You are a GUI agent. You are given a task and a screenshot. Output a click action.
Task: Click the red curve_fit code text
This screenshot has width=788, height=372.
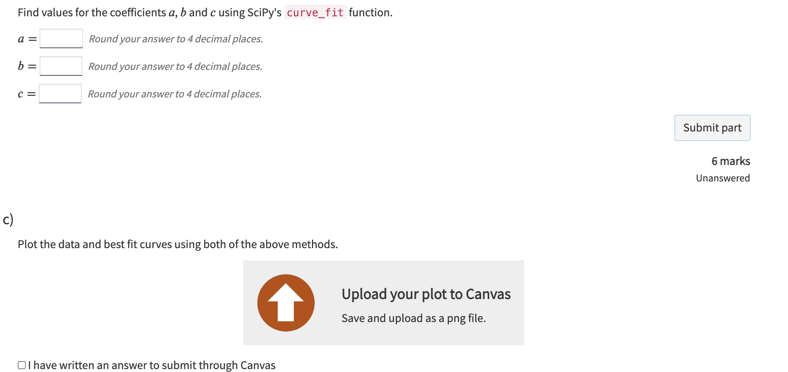[x=315, y=13]
